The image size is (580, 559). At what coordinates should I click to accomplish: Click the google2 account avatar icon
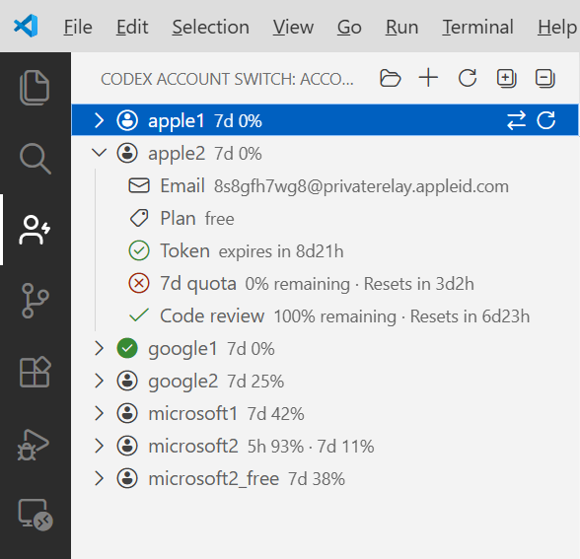(127, 381)
